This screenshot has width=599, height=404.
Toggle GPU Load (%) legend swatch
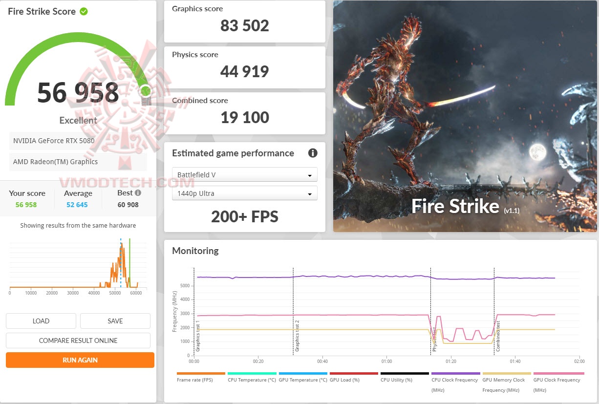pos(354,373)
